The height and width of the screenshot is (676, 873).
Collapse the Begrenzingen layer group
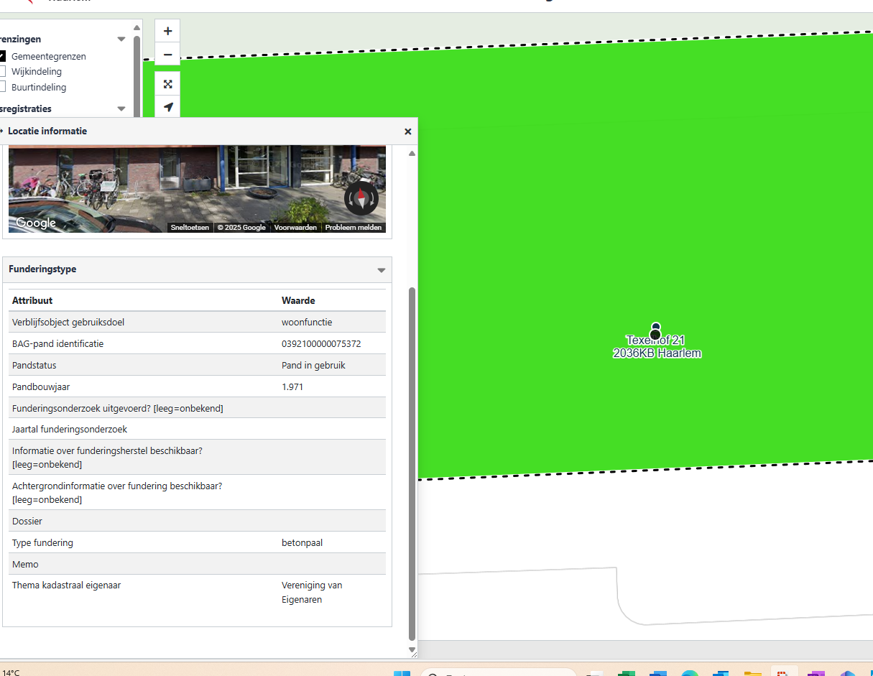pos(121,40)
